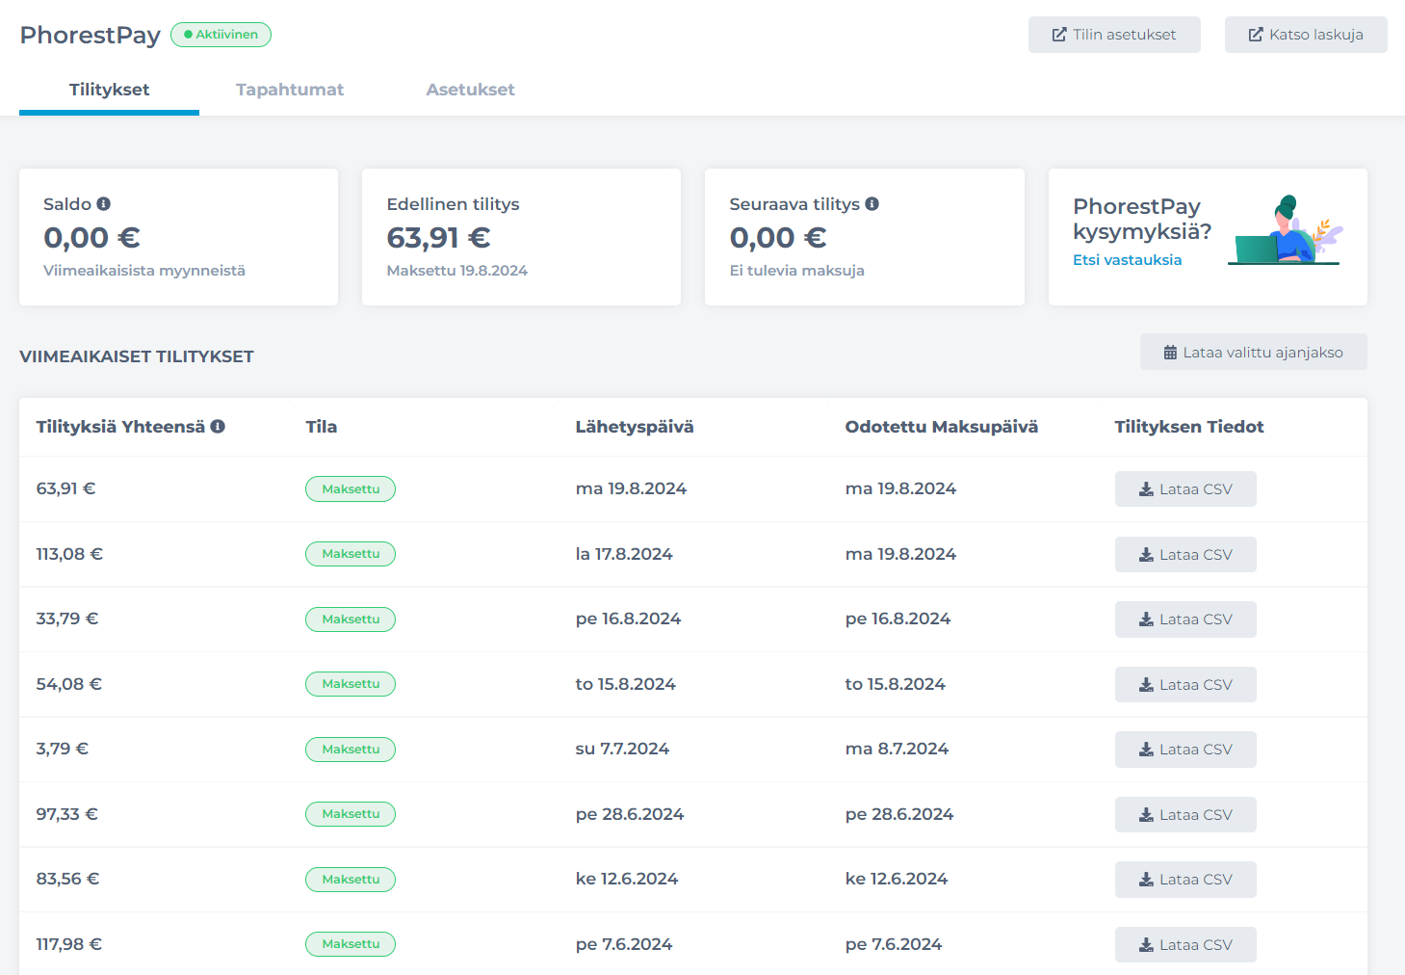Screen dimensions: 1405x975
Task: Open Katso laskuja invoices button
Action: point(1306,35)
